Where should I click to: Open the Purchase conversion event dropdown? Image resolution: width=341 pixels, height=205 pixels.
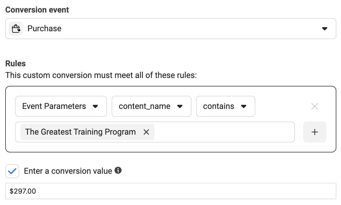(x=171, y=29)
